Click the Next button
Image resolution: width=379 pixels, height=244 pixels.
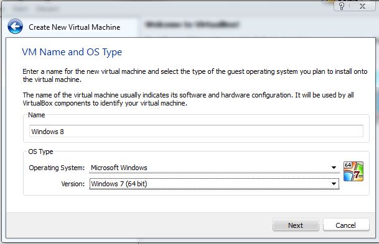point(296,225)
